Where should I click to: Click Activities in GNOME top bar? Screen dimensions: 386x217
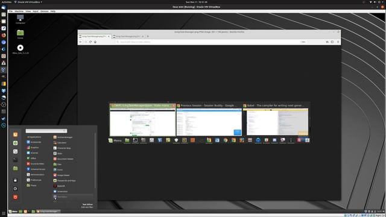pyautogui.click(x=7, y=2)
